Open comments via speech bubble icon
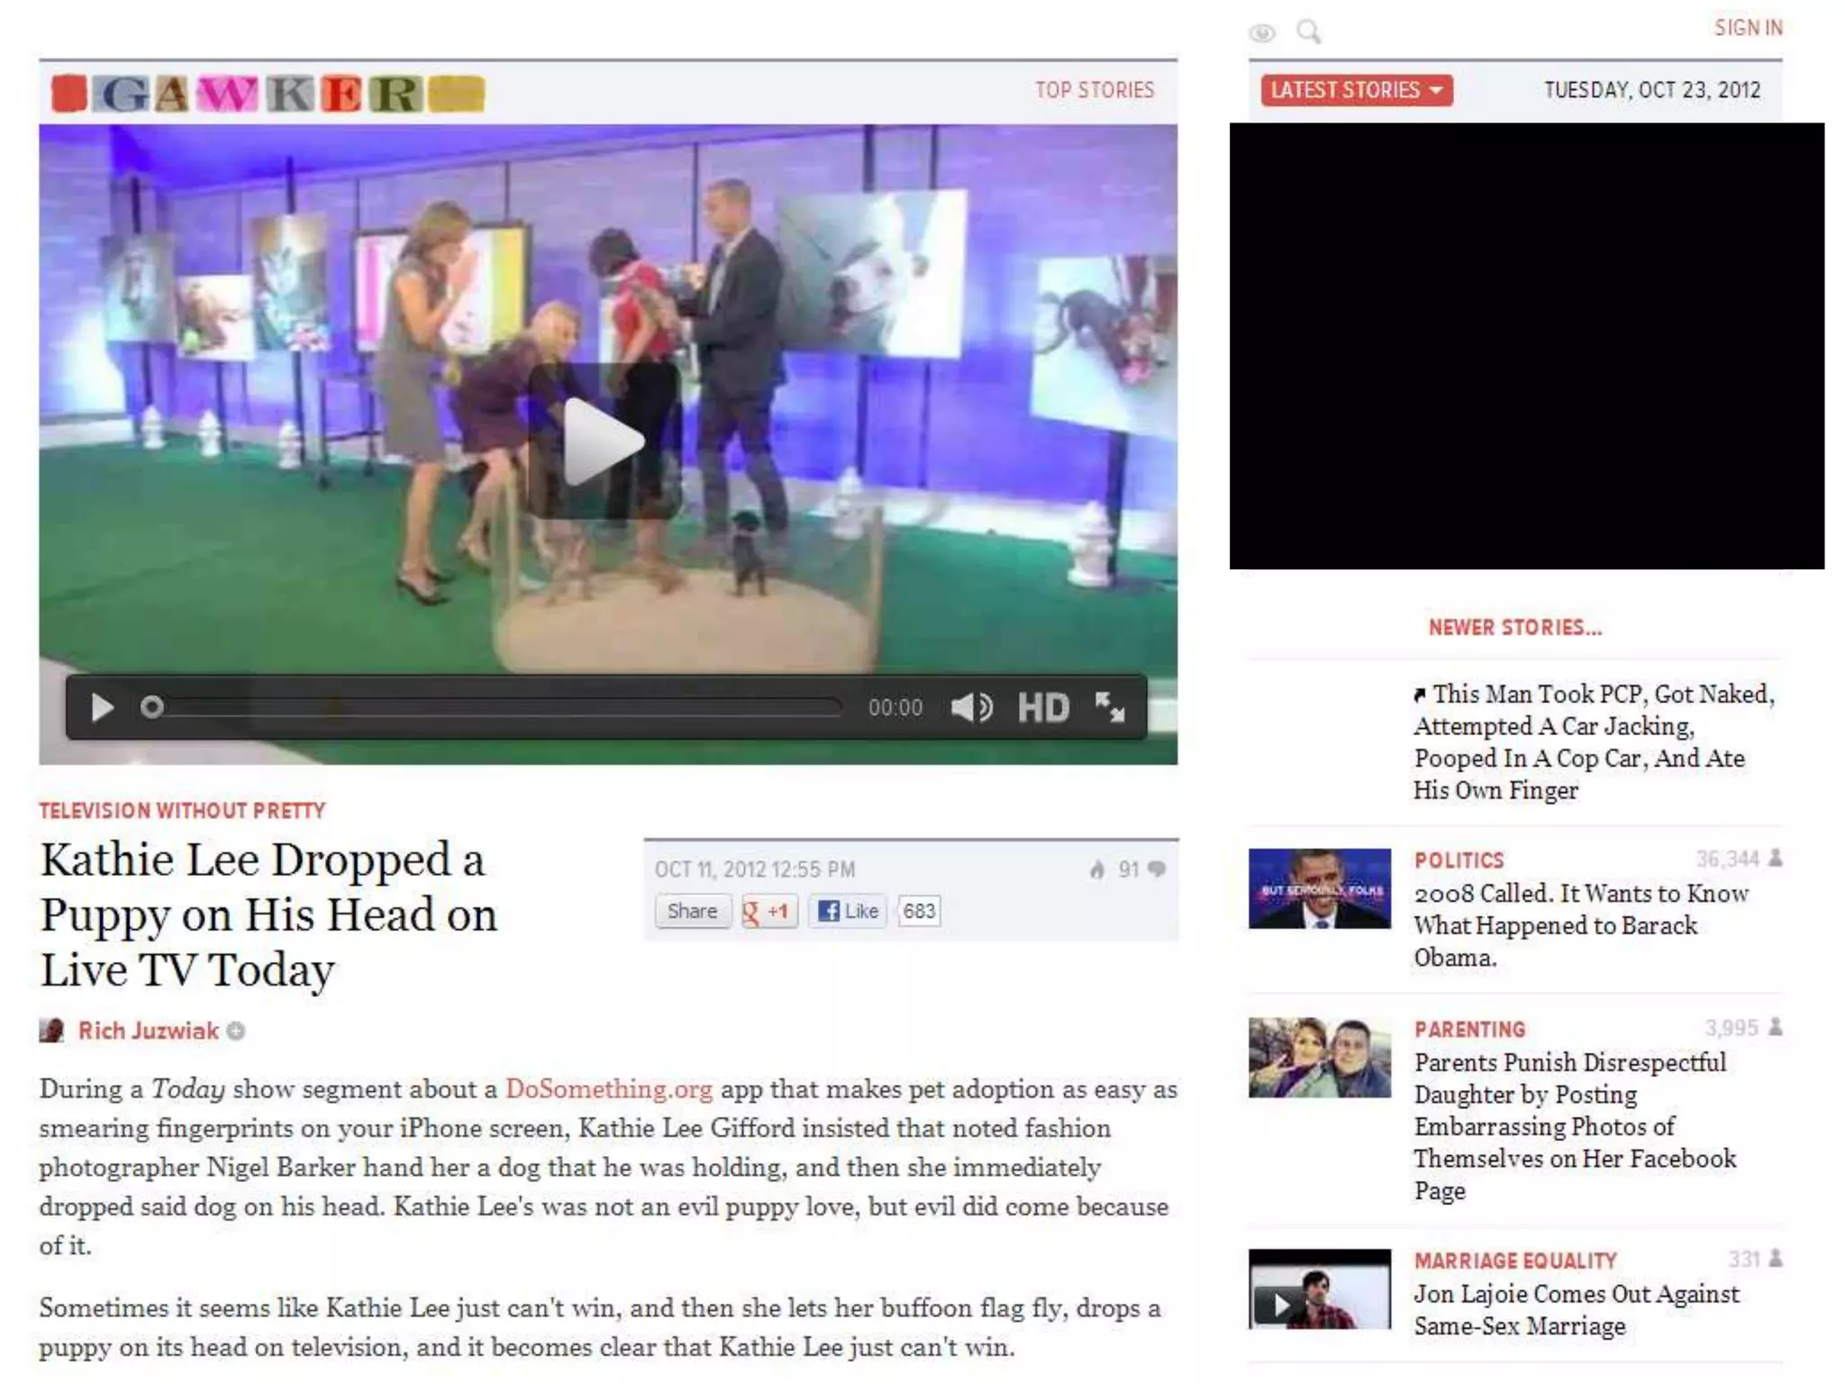The image size is (1845, 1384). tap(1158, 870)
